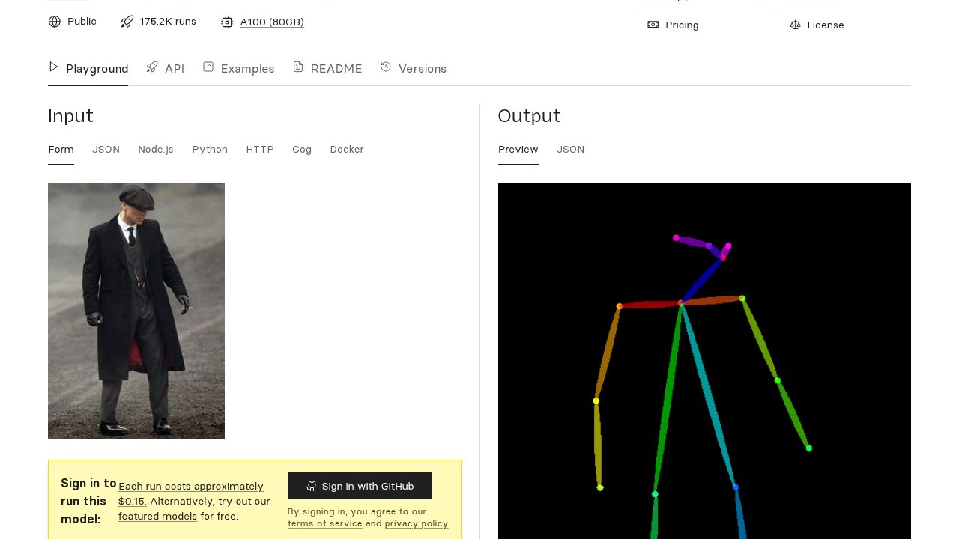Open the HTTP input tab
Screen dimensions: 959x539
pos(260,150)
